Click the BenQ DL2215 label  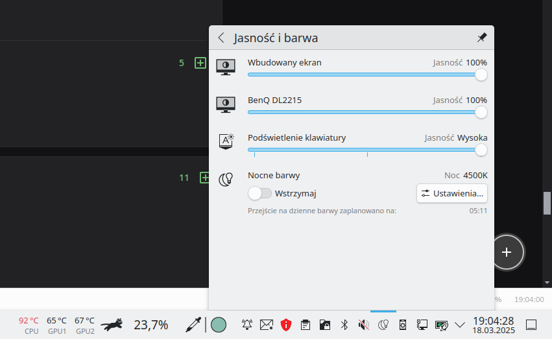(x=274, y=100)
